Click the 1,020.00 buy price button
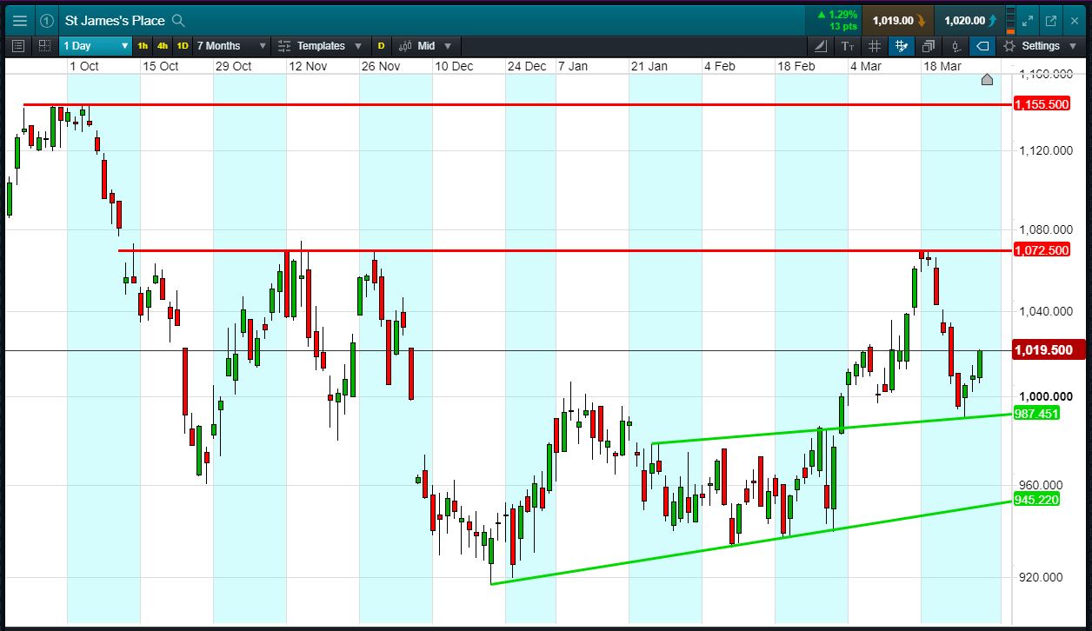 coord(970,20)
